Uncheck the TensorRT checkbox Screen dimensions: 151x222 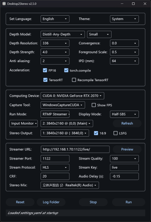pyautogui.click(x=45, y=80)
